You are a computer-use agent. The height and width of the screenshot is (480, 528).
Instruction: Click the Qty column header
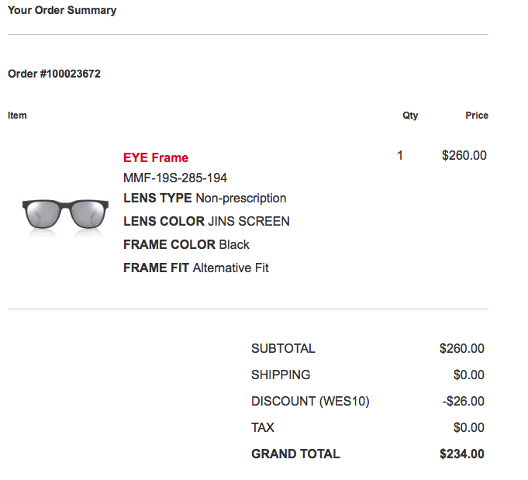coord(410,116)
